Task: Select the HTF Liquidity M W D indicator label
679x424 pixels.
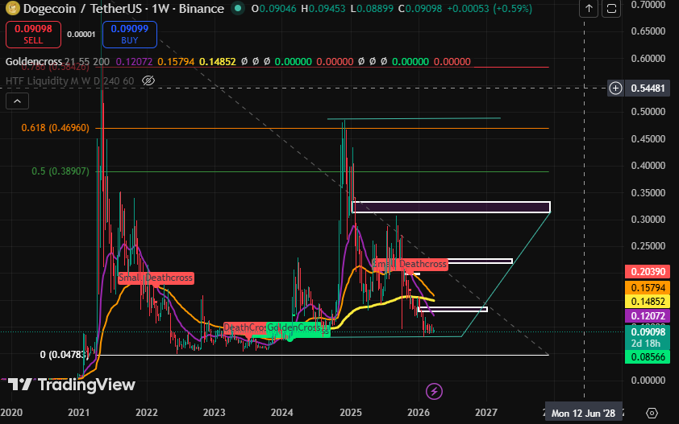Action: click(69, 80)
